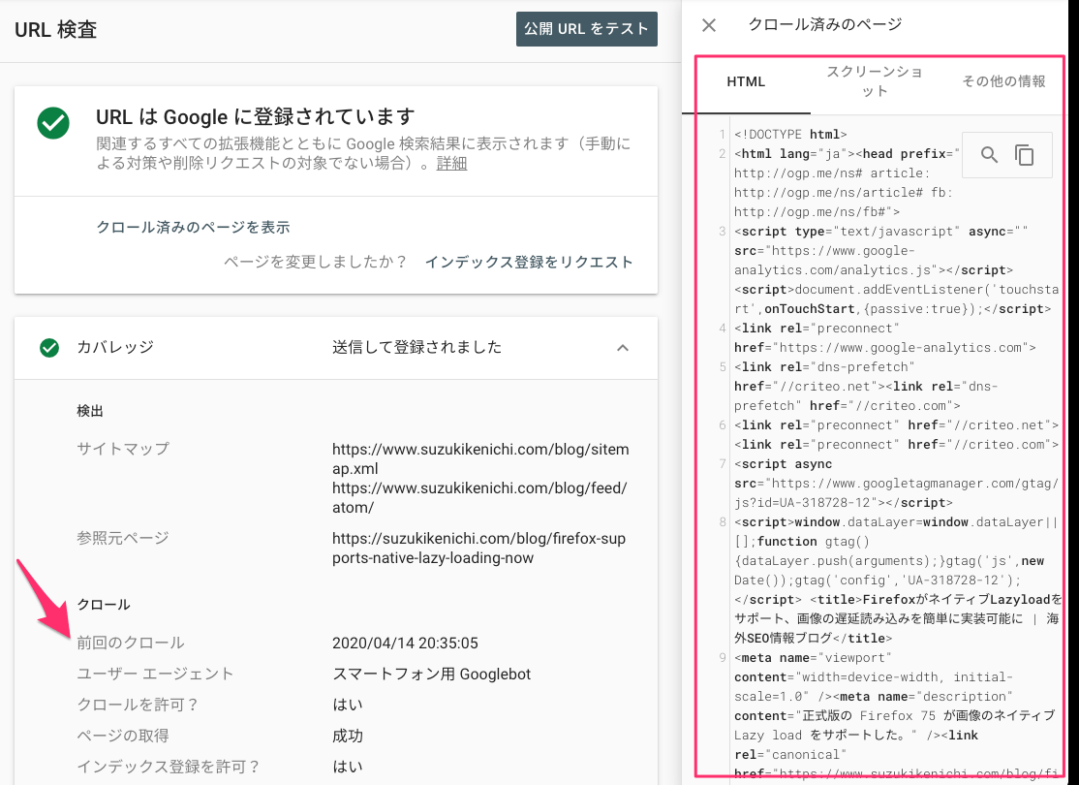Screen dimensions: 1079x785
Task: Click the 前回のクロール label
Action: [x=130, y=643]
